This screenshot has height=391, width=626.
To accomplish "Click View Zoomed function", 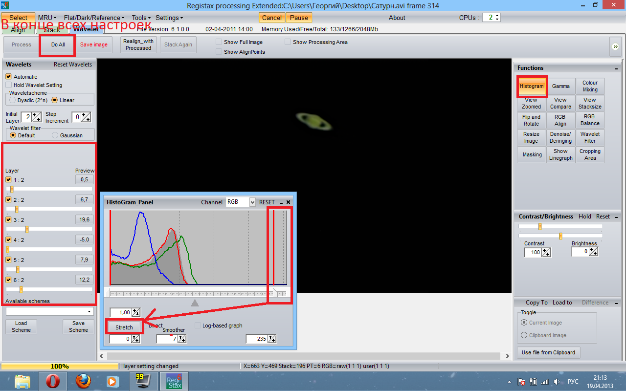I will [x=532, y=103].
